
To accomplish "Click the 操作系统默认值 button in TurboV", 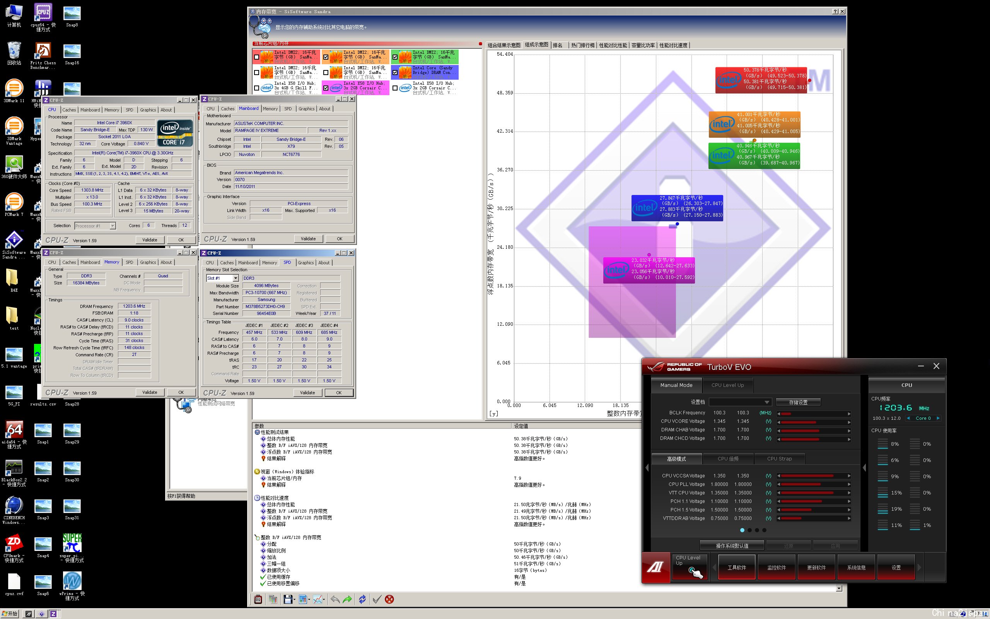I will coord(732,545).
